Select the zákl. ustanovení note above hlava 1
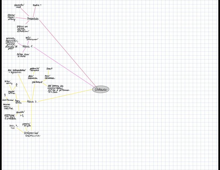Screen dimensions: 220x170 click(32, 39)
